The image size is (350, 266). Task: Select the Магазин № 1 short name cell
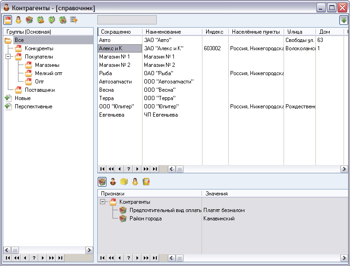[120, 57]
